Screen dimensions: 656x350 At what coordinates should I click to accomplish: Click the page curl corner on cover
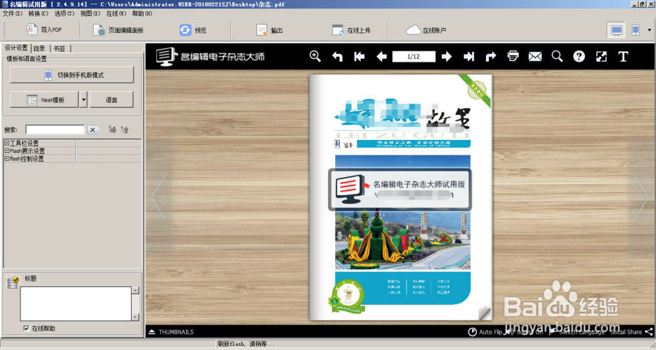[x=485, y=313]
